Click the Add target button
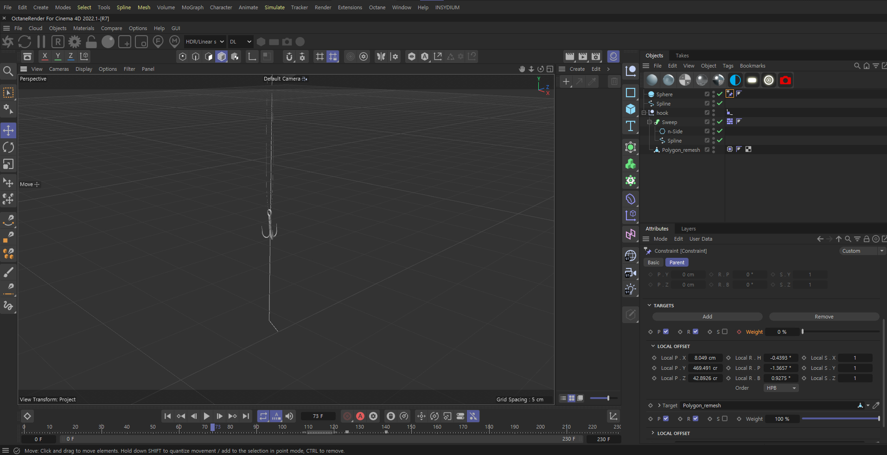887x455 pixels. click(708, 317)
